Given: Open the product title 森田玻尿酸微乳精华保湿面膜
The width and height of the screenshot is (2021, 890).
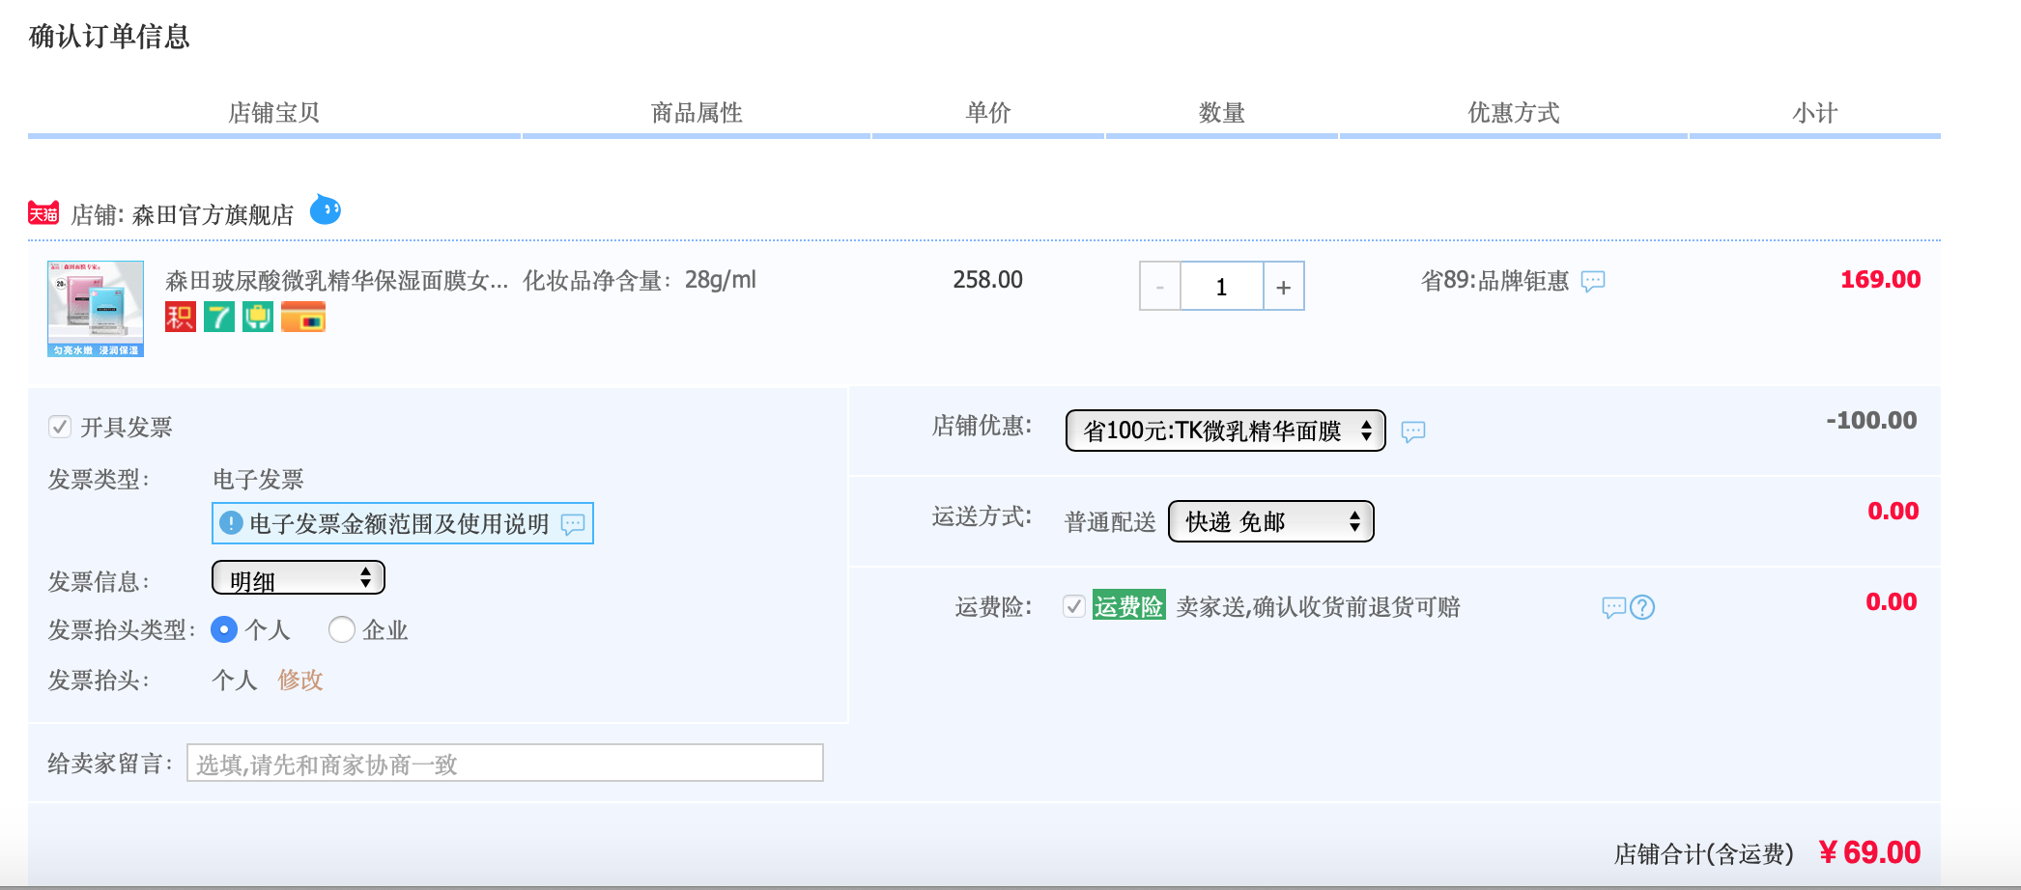Looking at the screenshot, I should (x=336, y=281).
